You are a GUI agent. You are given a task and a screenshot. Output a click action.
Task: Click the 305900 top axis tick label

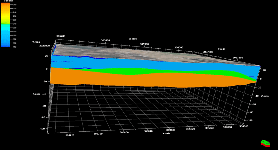(144, 44)
